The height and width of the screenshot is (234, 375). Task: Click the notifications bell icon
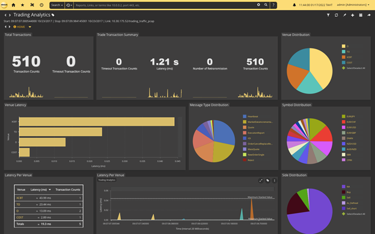point(294,5)
